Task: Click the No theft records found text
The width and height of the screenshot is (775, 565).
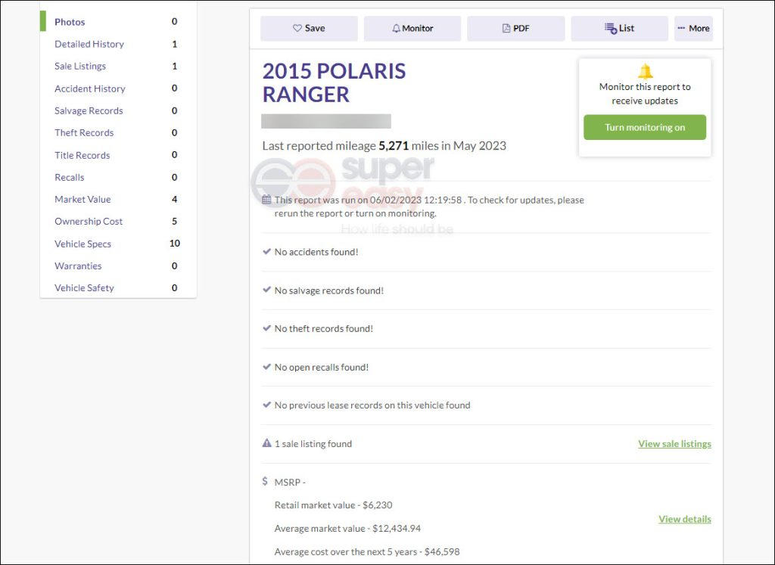Action: (x=324, y=328)
